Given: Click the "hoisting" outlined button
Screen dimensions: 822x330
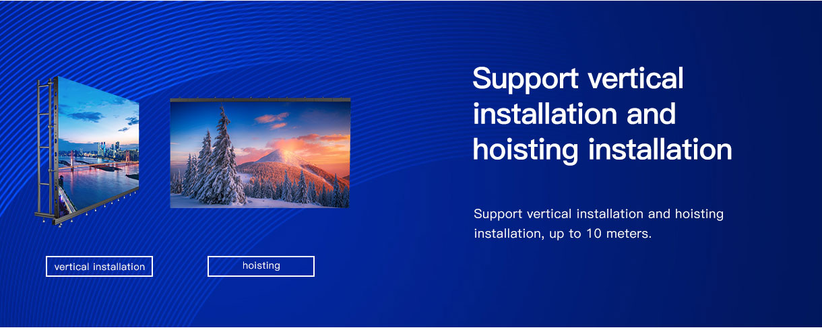Looking at the screenshot, I should click(261, 266).
